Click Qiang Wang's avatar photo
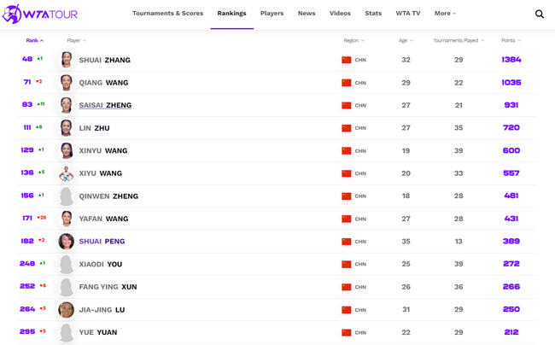The image size is (555, 345). [x=67, y=83]
